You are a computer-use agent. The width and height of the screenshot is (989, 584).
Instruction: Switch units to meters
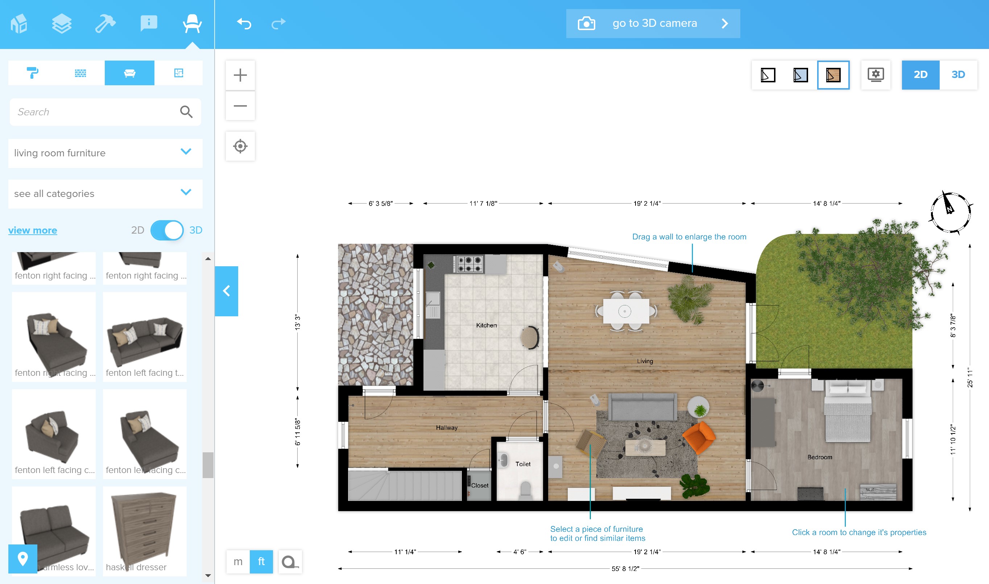click(238, 562)
